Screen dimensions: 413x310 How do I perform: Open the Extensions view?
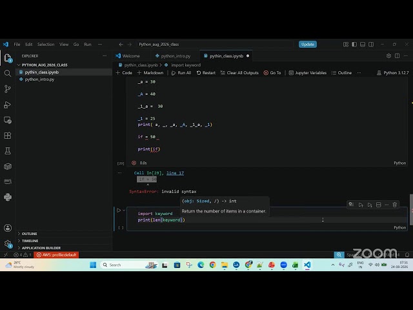[8, 136]
